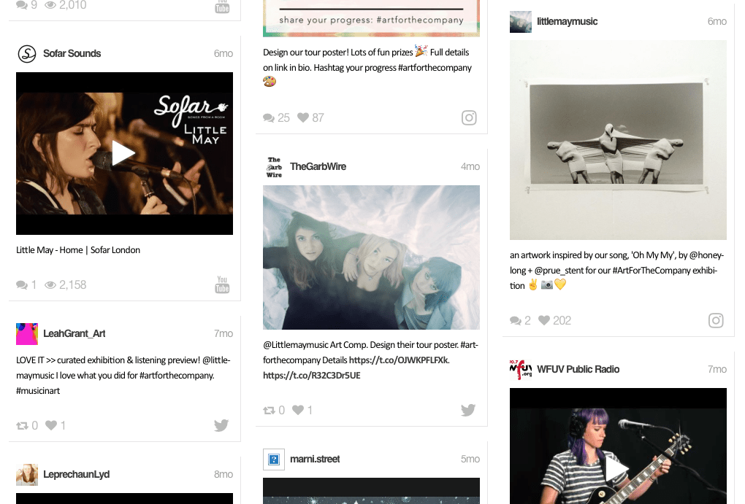Viewport: 745px width, 504px height.
Task: Open the YouTube icon on Sofar Sounds post
Action: (222, 284)
